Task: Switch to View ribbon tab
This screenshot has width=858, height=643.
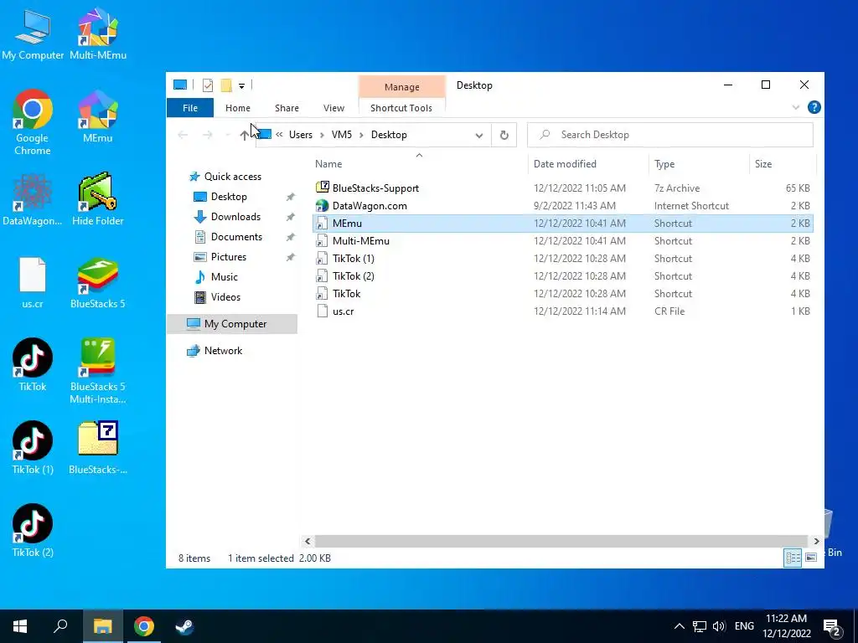Action: coord(333,108)
